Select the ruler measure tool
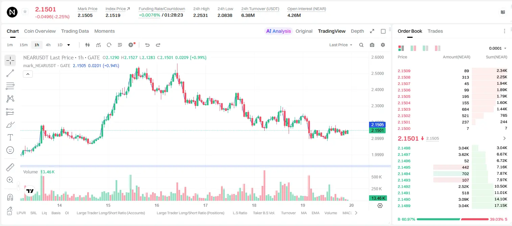This screenshot has height=226, width=512. pyautogui.click(x=10, y=167)
